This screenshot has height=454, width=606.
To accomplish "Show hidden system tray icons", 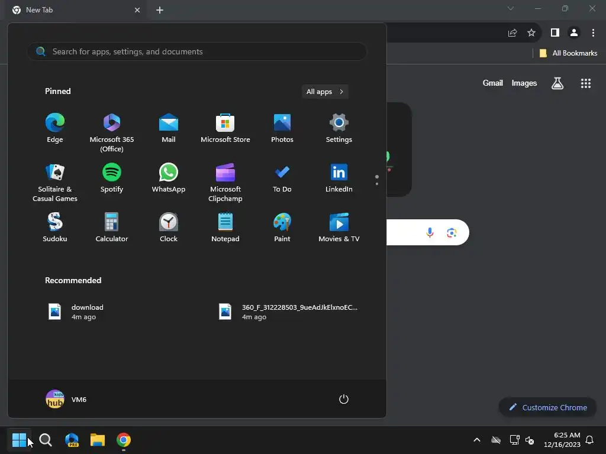I will [477, 440].
